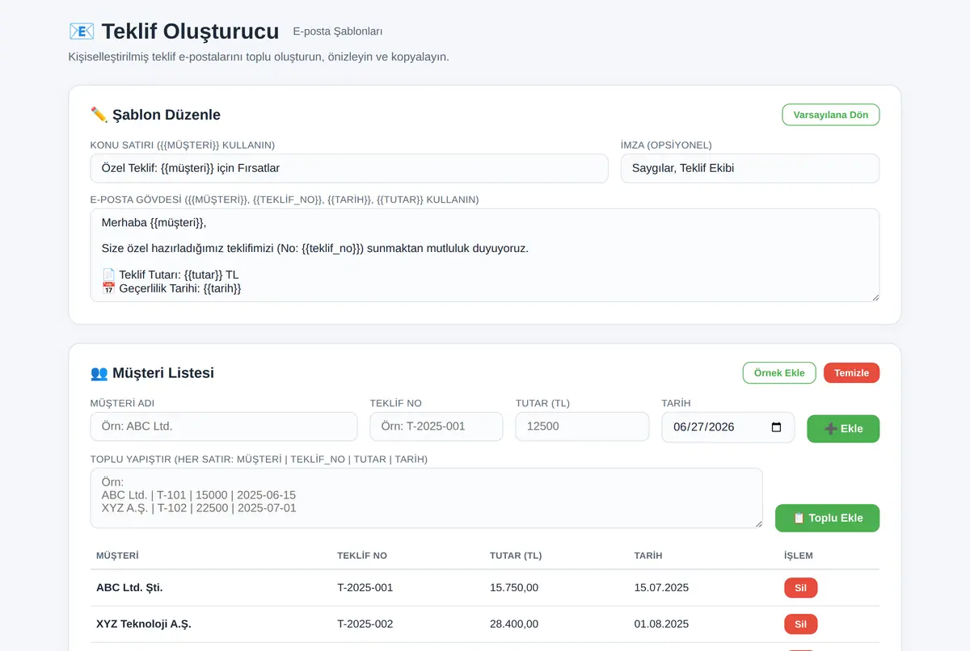This screenshot has height=651, width=970.
Task: Click the Tutar (TL) column header in the table
Action: click(x=516, y=556)
